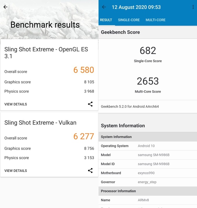Select the OpenGL overall score 6 580

(84, 70)
